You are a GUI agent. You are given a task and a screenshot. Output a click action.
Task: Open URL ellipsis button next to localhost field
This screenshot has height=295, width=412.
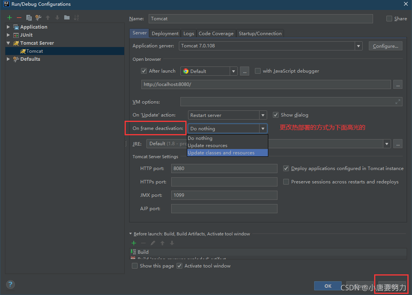click(398, 84)
